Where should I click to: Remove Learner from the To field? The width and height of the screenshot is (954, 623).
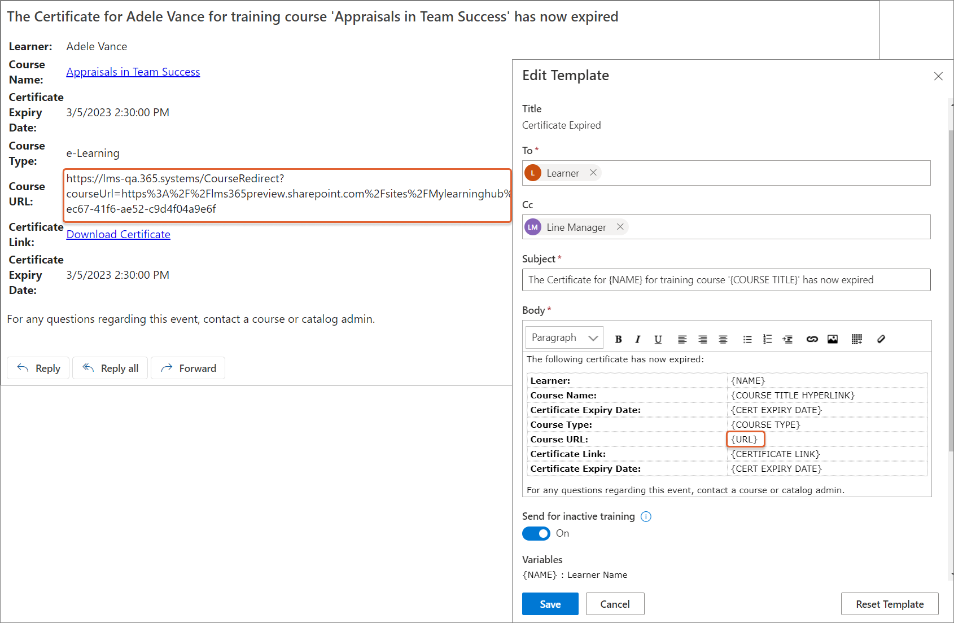(593, 173)
